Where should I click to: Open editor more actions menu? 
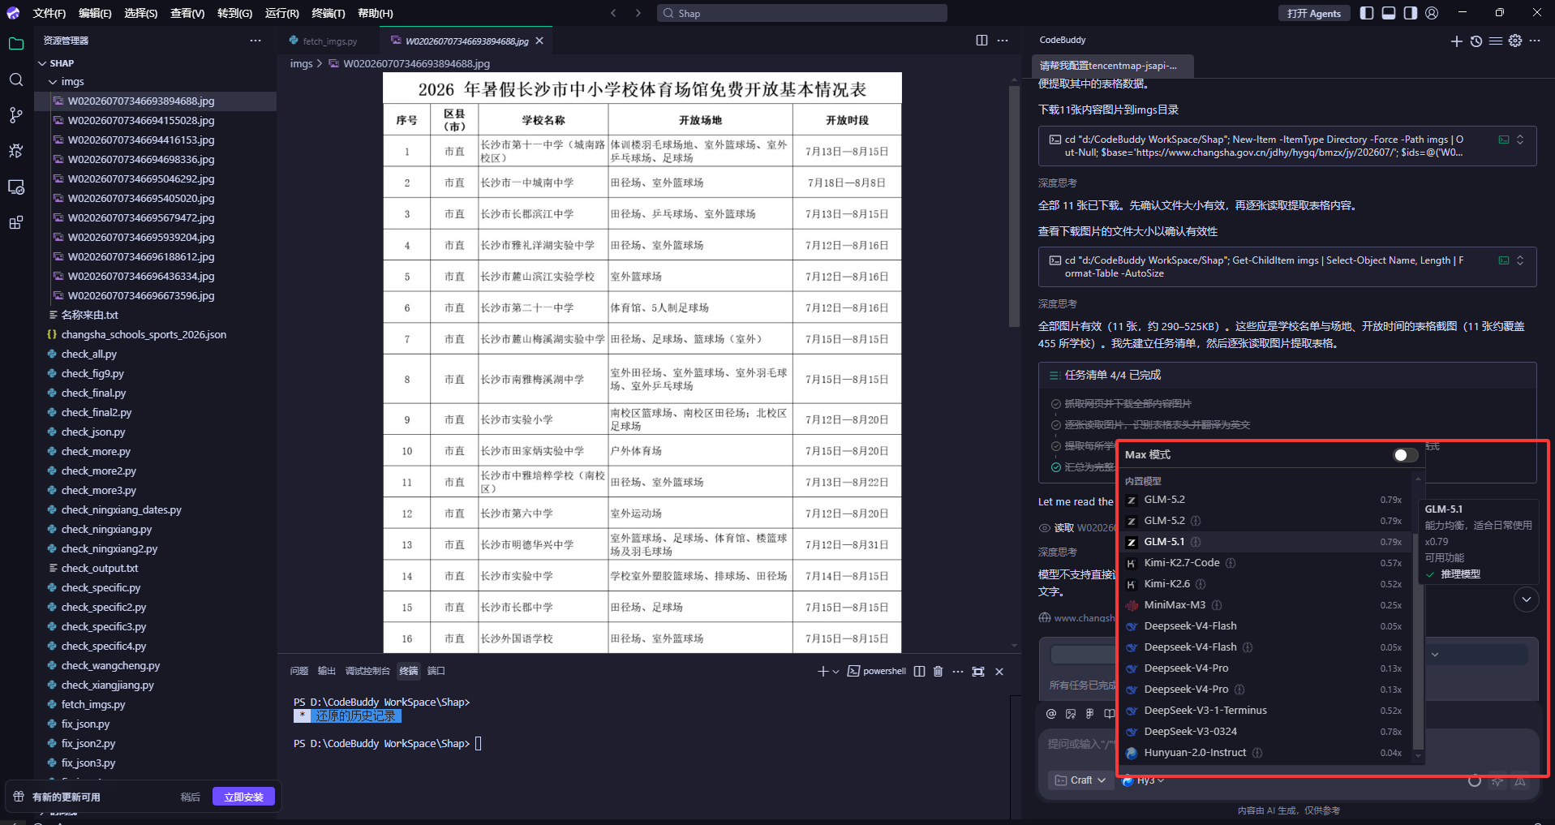(x=1003, y=40)
